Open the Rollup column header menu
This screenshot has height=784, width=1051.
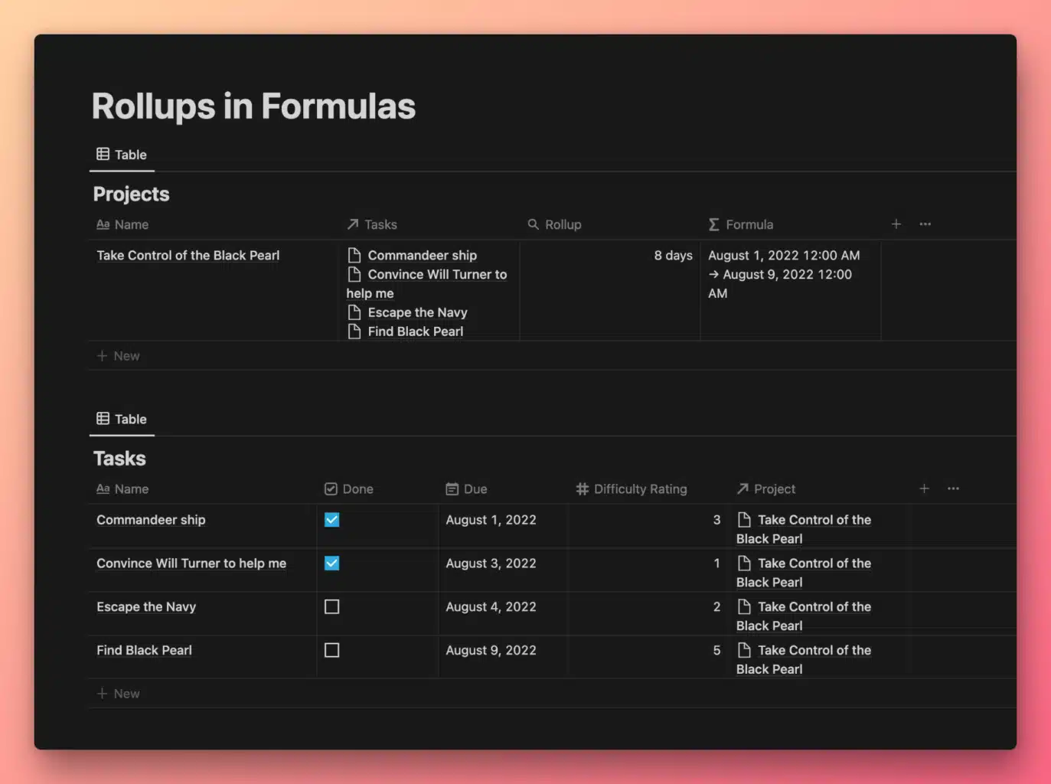[554, 224]
